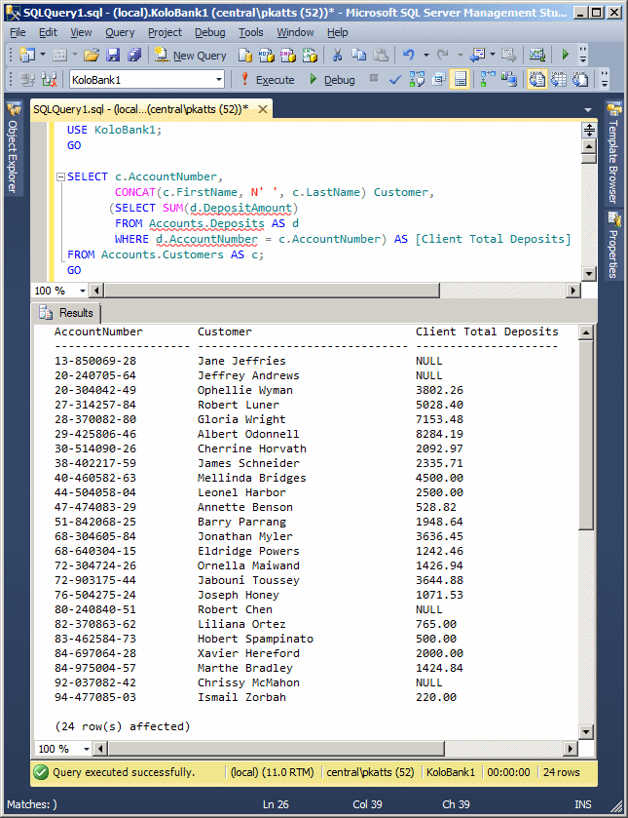
Task: Select Results to File mode
Action: (x=580, y=79)
